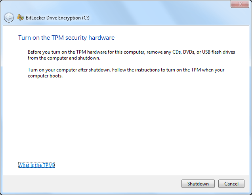
Task: Click the words 'USB flash drives' in instructions
Action: tap(218, 52)
